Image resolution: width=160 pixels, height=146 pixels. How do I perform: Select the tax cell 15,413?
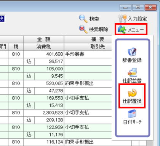(49, 105)
